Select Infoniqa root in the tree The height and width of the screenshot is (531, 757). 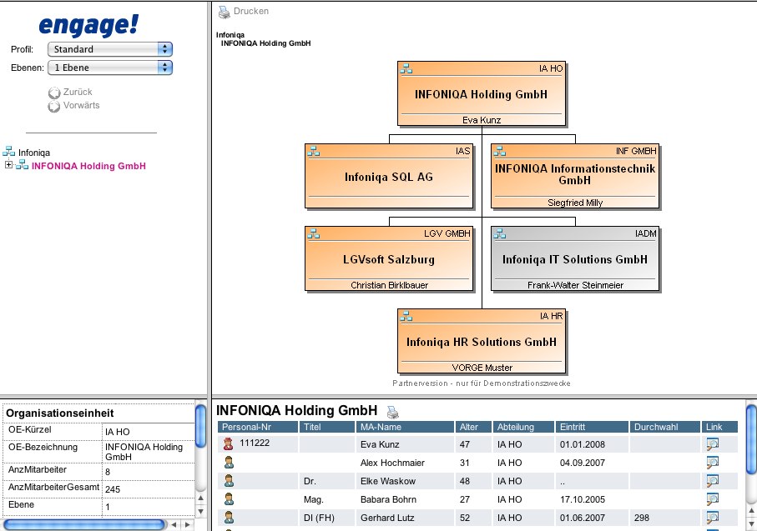coord(34,153)
